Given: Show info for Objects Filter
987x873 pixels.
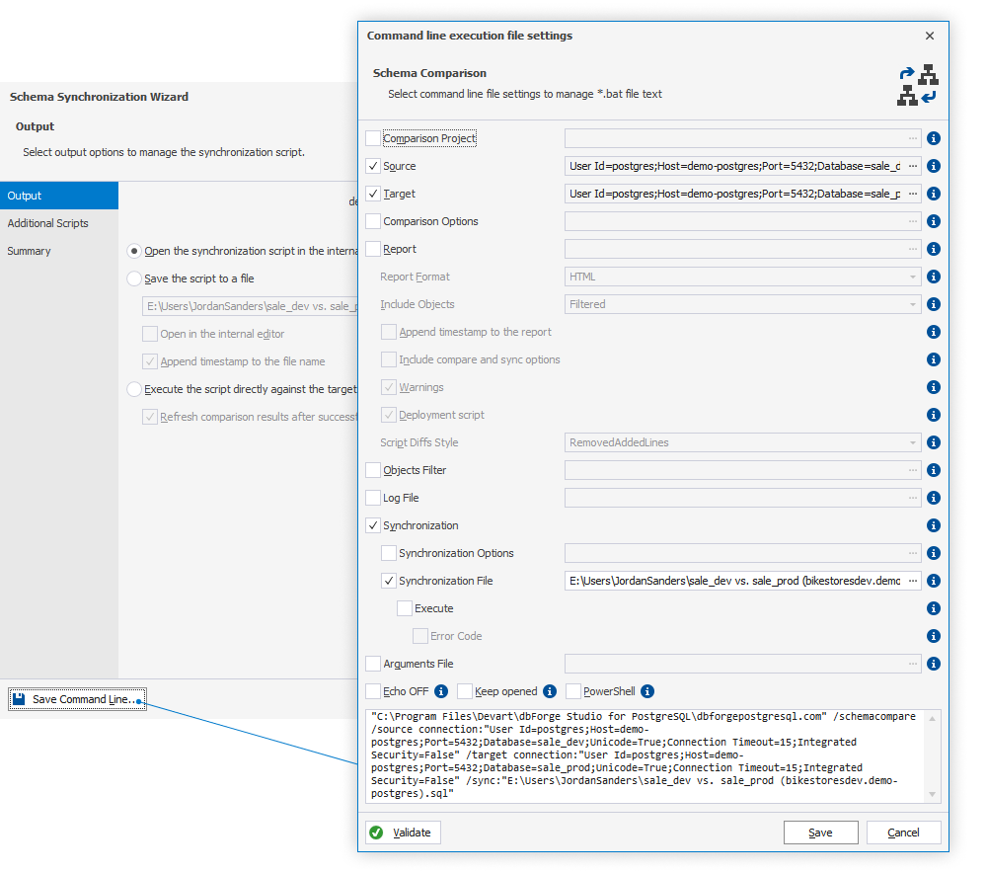Looking at the screenshot, I should (x=934, y=470).
